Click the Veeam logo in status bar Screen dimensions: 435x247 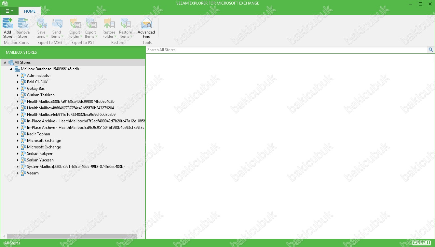(x=421, y=243)
